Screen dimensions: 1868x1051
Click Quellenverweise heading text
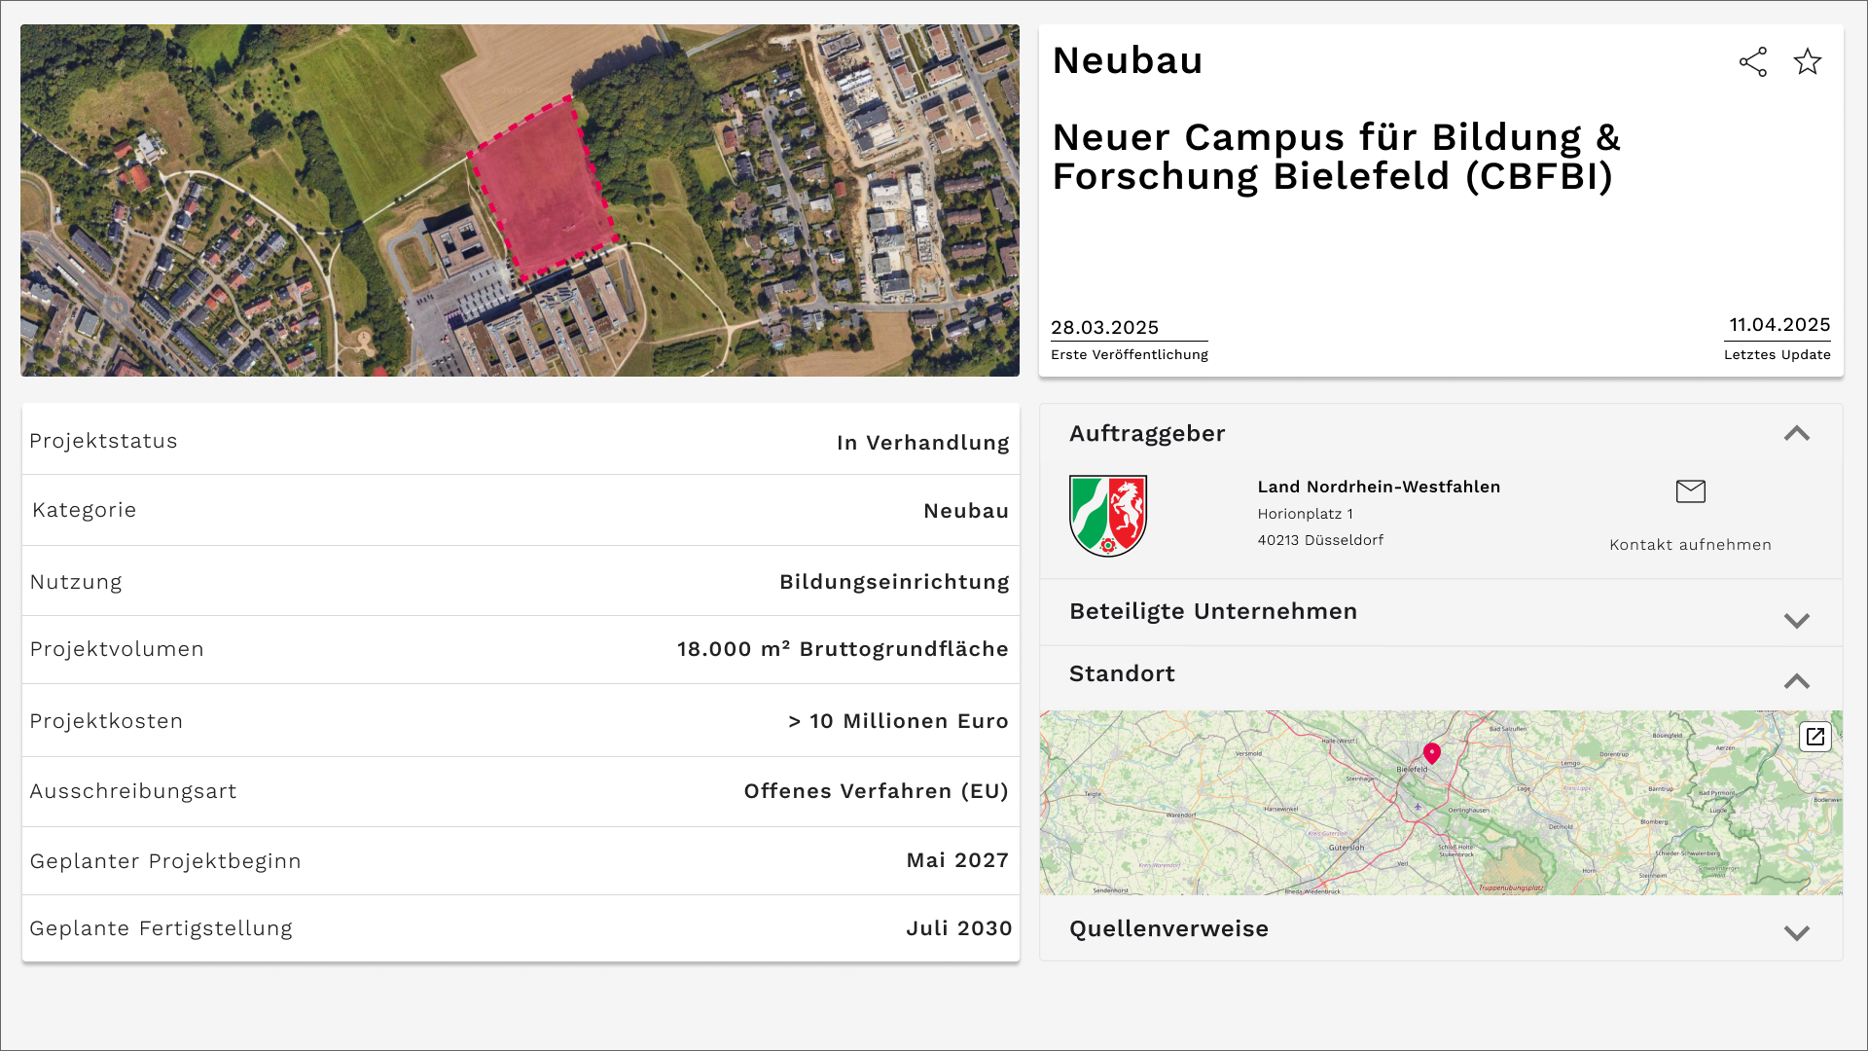1167,928
